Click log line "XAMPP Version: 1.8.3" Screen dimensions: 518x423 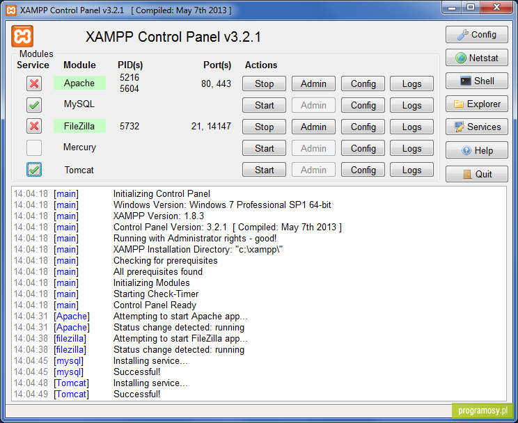[159, 216]
